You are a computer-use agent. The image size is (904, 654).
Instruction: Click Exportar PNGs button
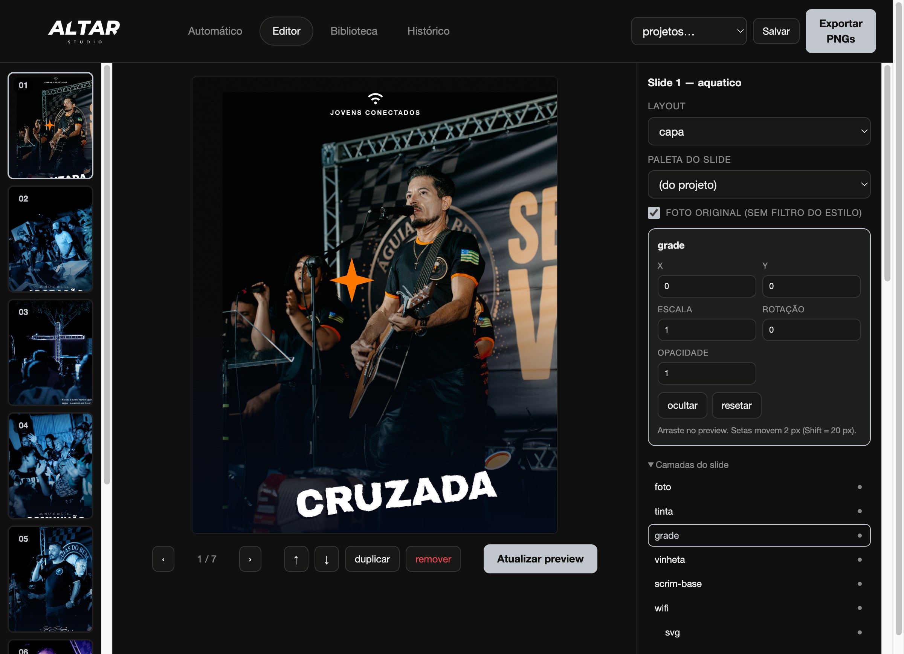tap(840, 31)
